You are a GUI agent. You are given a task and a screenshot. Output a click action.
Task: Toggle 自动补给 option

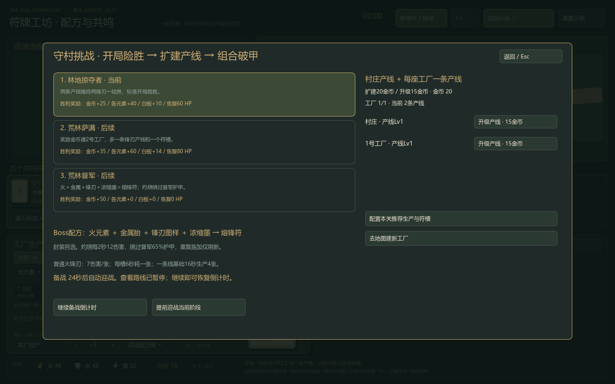518,18
